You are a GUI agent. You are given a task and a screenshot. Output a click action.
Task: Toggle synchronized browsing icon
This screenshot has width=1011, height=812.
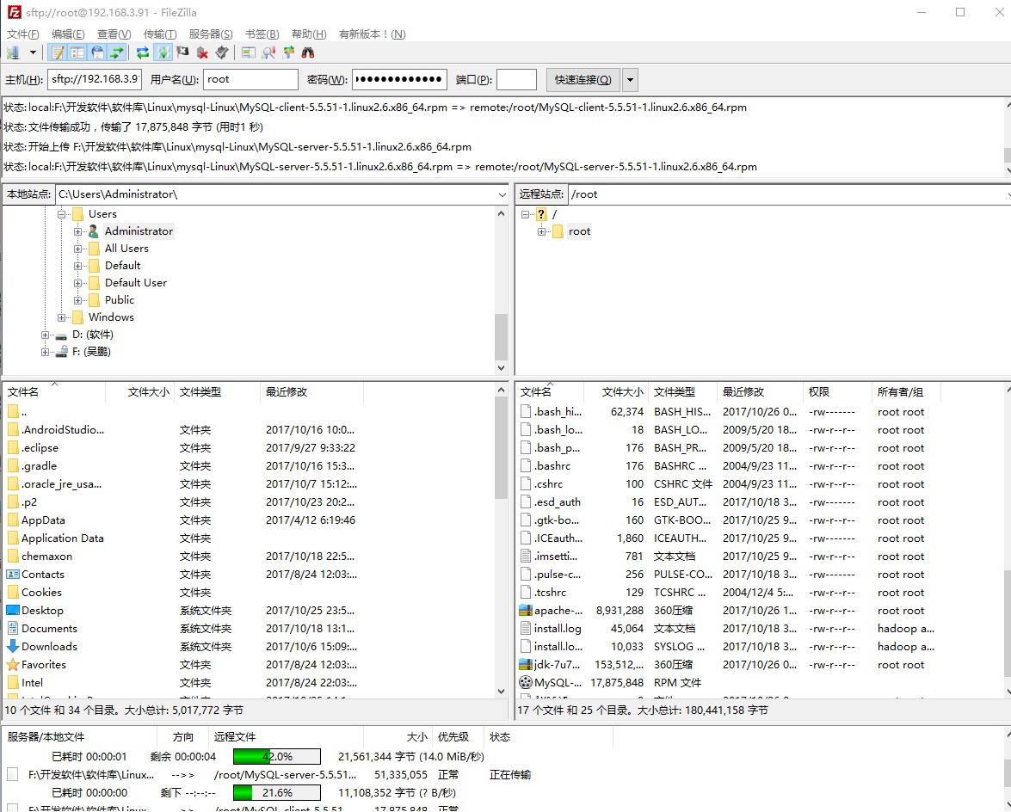[288, 52]
